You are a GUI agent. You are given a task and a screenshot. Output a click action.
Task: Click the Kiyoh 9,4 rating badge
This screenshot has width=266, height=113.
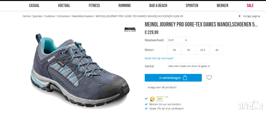pos(152,99)
